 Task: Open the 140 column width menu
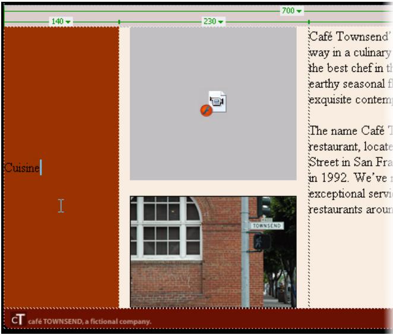[x=61, y=21]
